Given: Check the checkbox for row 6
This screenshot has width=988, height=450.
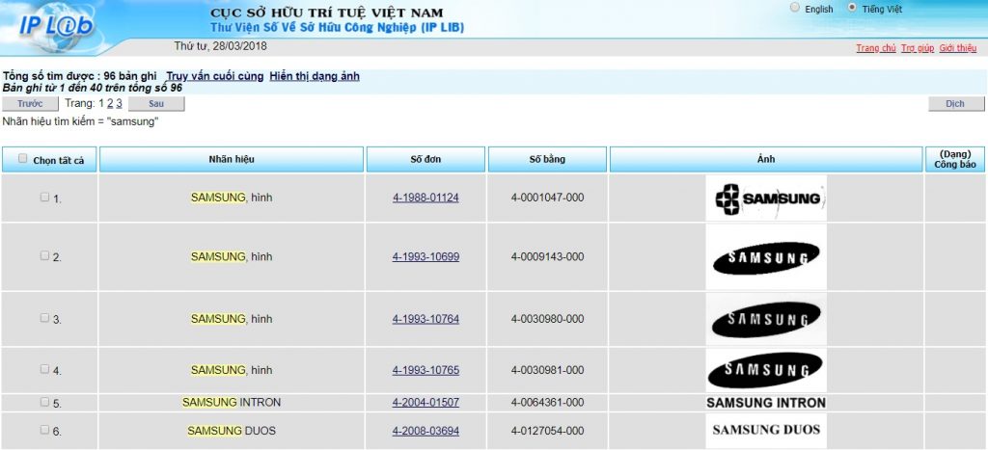Looking at the screenshot, I should tap(44, 430).
